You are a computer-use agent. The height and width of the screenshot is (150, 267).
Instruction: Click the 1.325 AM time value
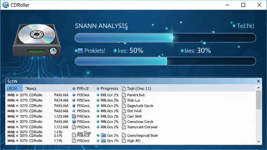tap(61, 116)
